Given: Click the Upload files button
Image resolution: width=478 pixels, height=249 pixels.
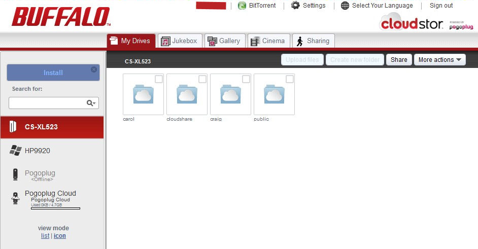Looking at the screenshot, I should 302,60.
